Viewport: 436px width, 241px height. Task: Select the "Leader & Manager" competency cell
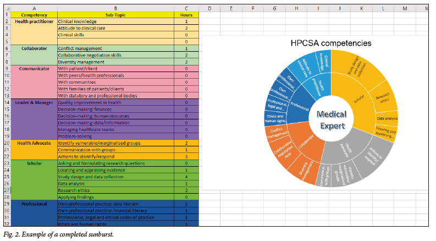click(34, 102)
